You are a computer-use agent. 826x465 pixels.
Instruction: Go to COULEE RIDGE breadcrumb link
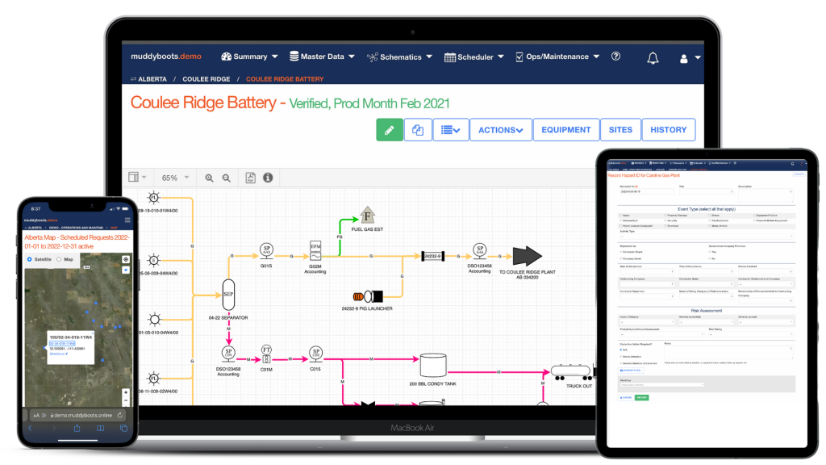[206, 79]
